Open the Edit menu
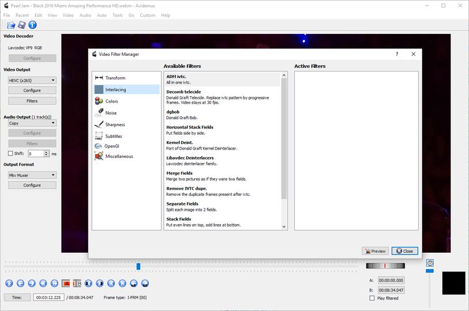The height and width of the screenshot is (311, 469). tap(38, 15)
